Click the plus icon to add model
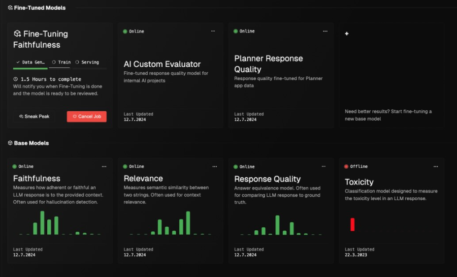 [x=347, y=34]
